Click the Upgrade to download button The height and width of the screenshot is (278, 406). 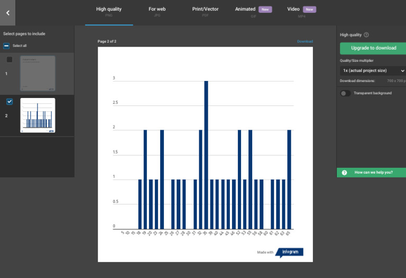point(373,48)
